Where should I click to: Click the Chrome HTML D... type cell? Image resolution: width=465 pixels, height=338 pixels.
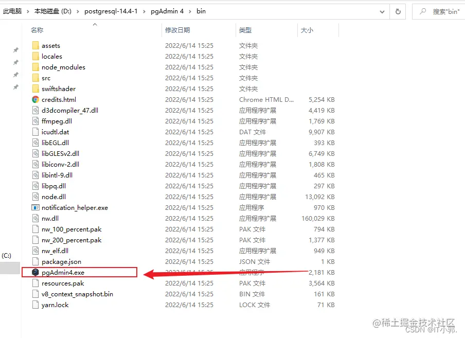point(266,100)
